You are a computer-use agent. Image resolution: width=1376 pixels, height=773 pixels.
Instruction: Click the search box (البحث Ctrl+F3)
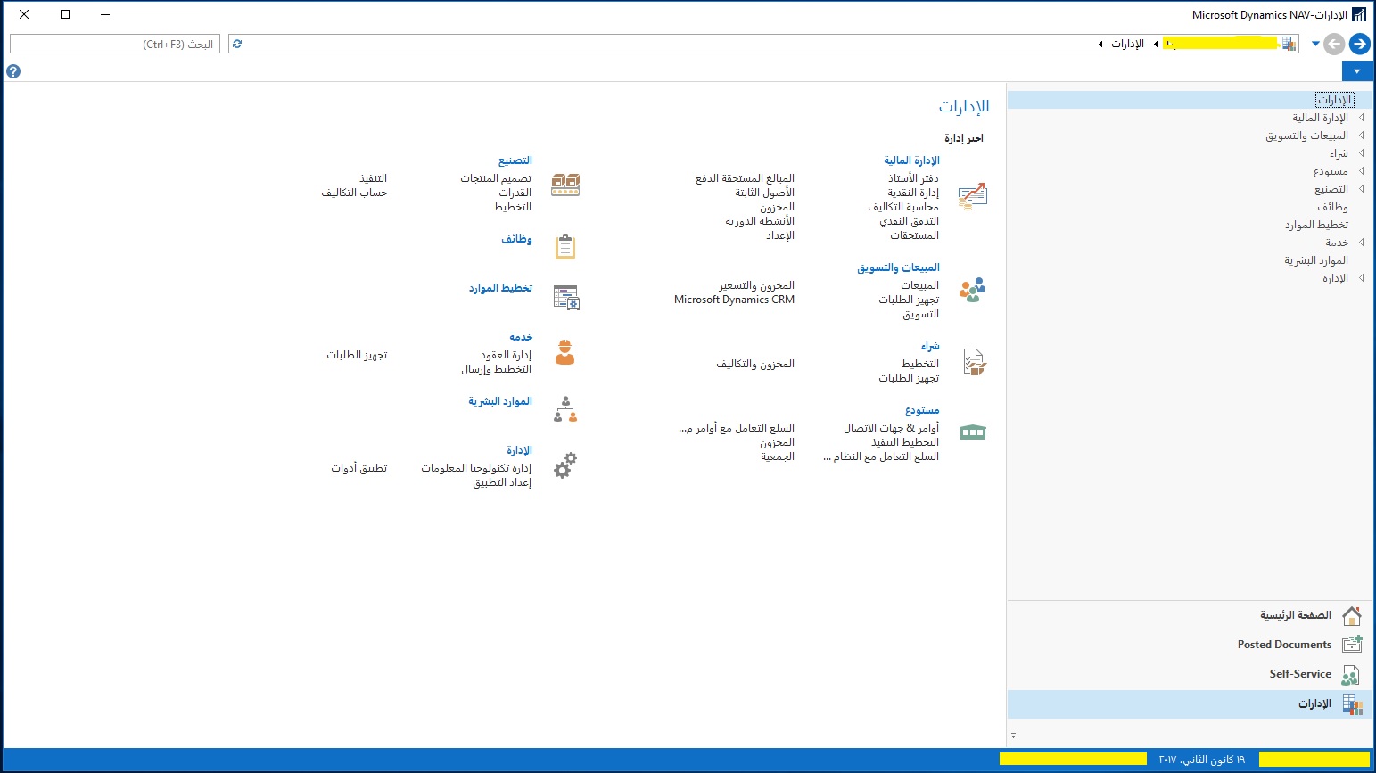114,44
